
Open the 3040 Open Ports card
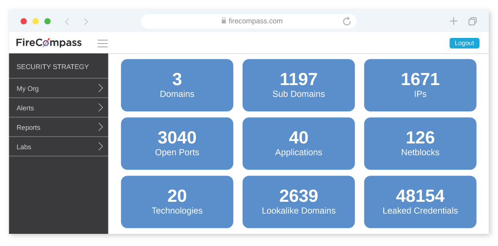tap(177, 143)
